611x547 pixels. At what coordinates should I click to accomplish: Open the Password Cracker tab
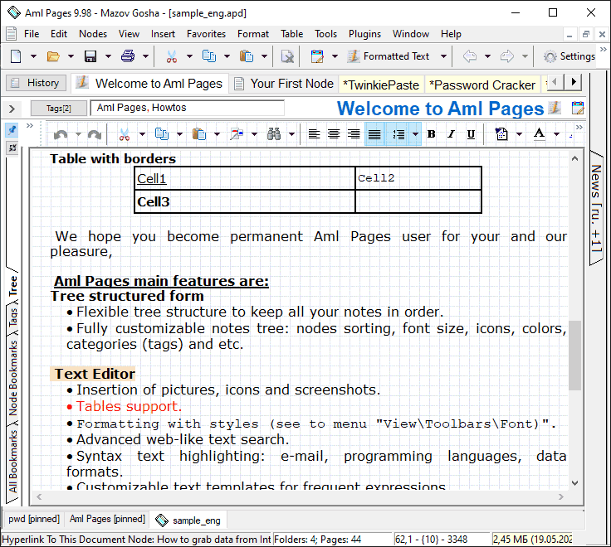coord(482,85)
